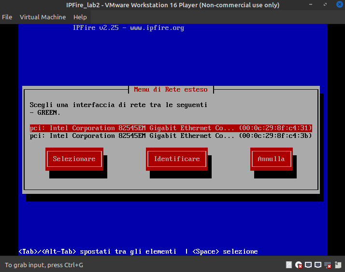Open the hard disk device status icon
The image size is (345, 272).
pyautogui.click(x=288, y=265)
